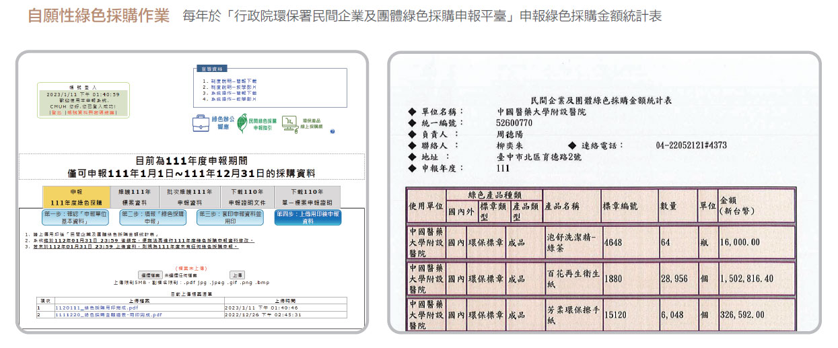Viewport: 838px width, 348px height.
Task: Click the phone number 04-22052121#4373
Action: (x=691, y=145)
